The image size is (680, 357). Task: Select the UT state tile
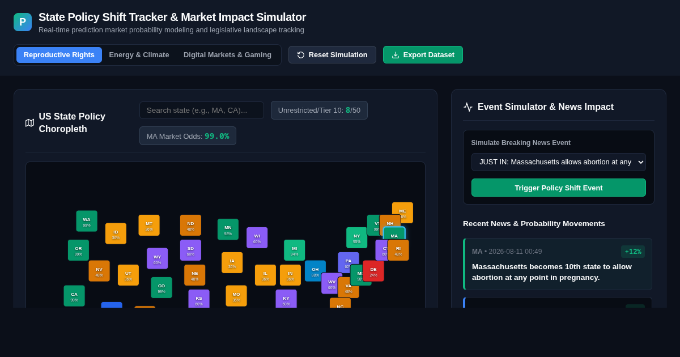tap(128, 275)
